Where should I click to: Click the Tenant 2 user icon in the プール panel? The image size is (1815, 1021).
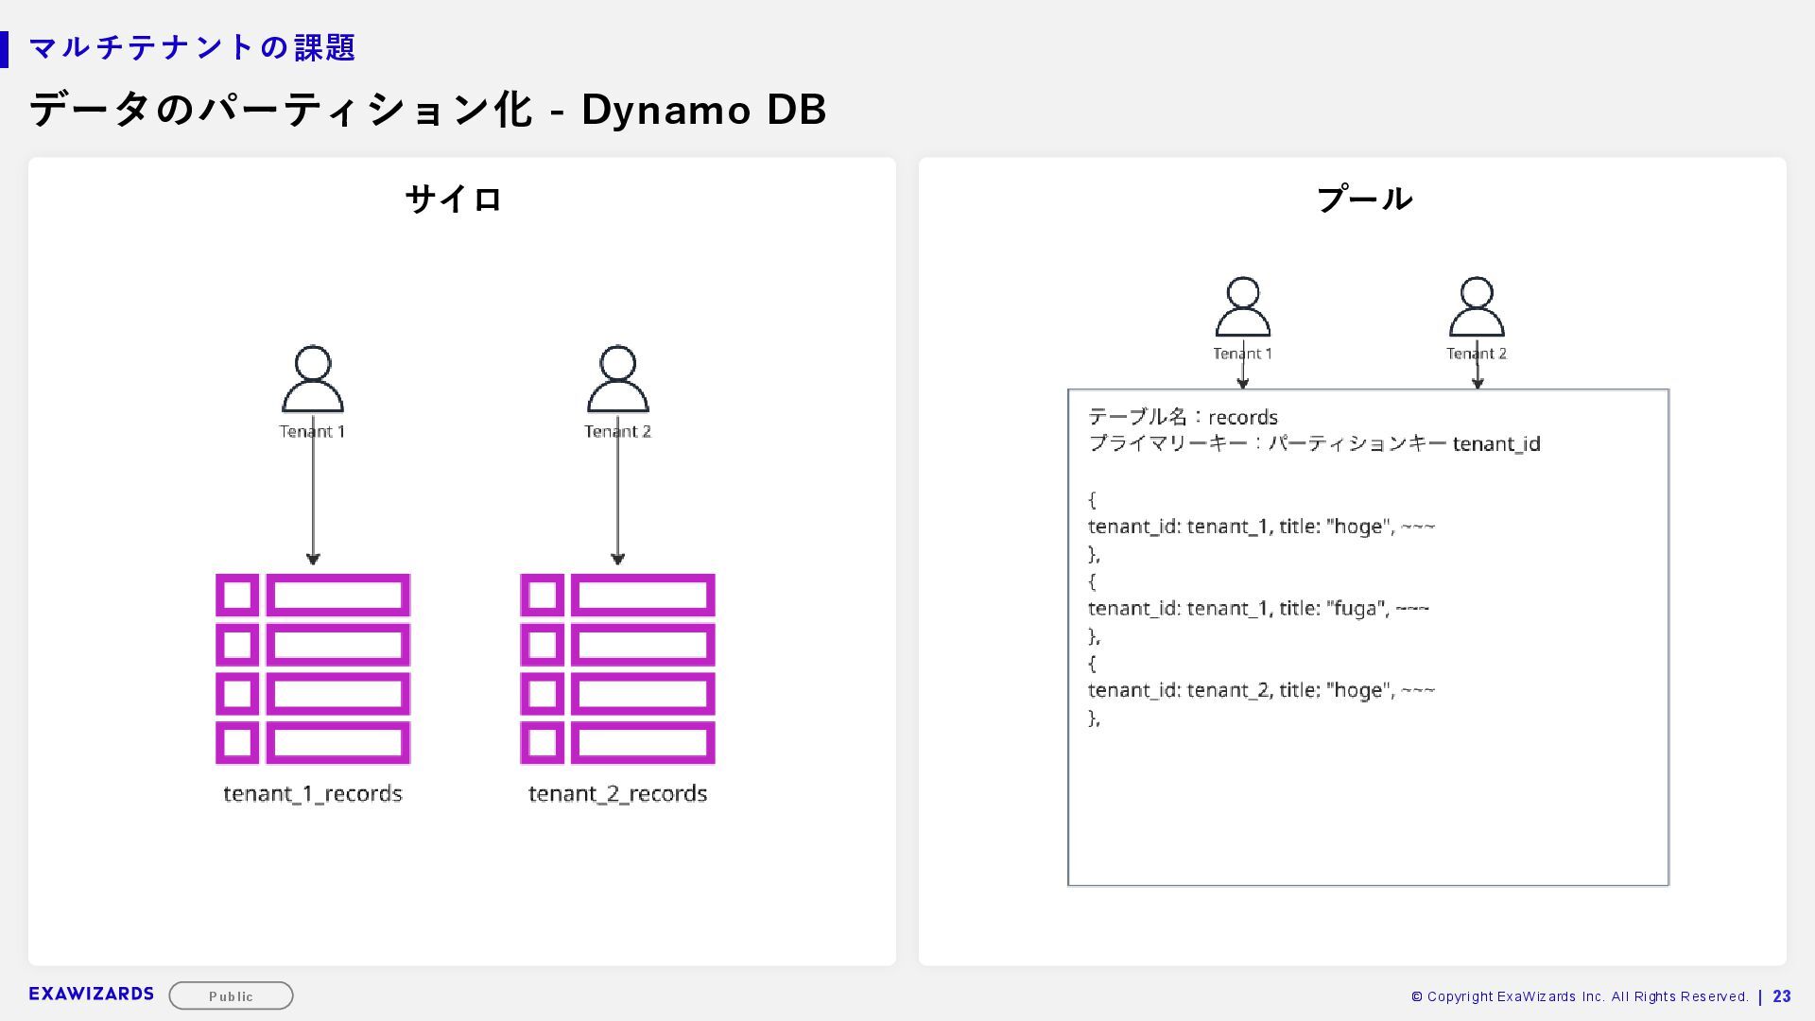(x=1476, y=306)
